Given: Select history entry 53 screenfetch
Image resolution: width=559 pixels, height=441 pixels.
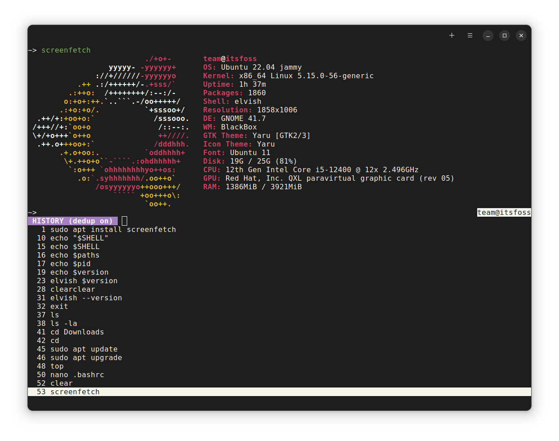Looking at the screenshot, I should (75, 392).
